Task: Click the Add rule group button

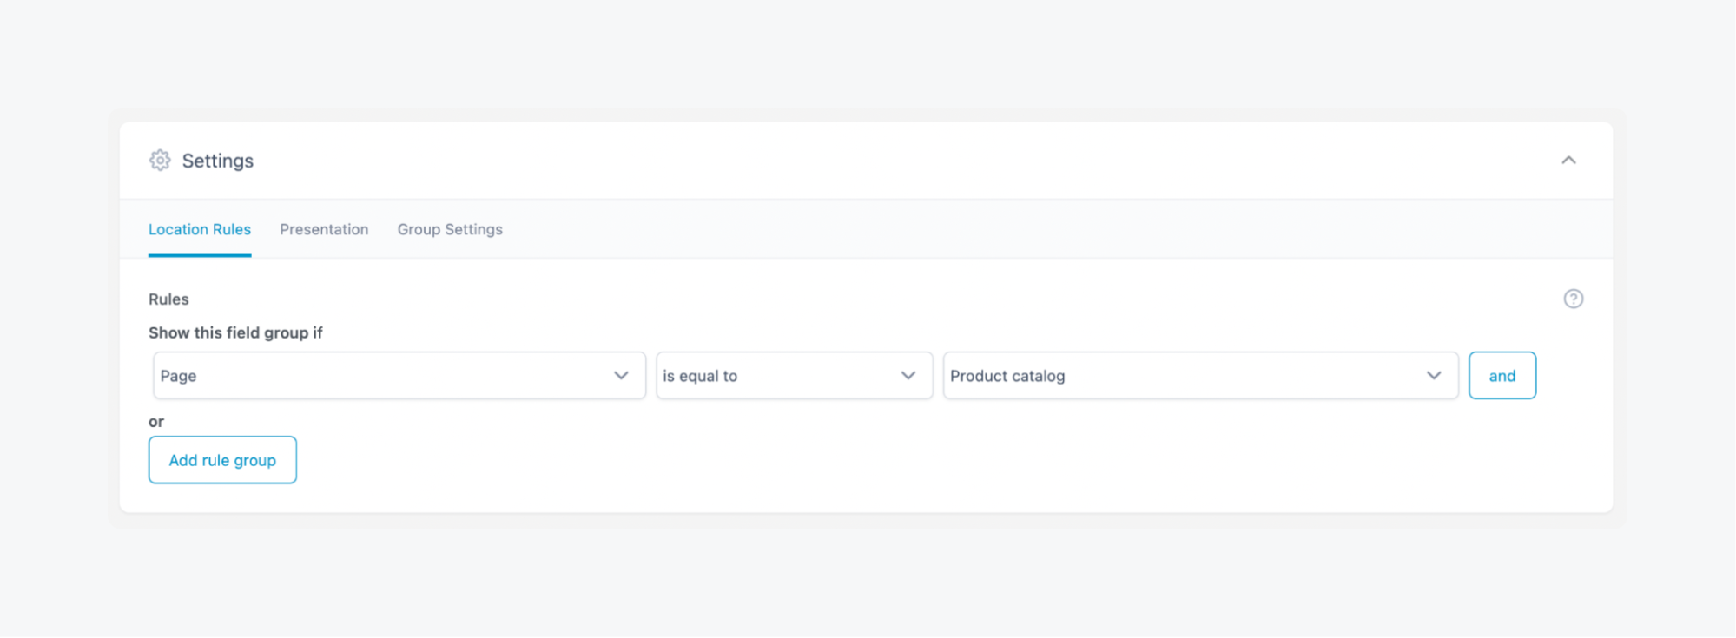Action: click(222, 460)
